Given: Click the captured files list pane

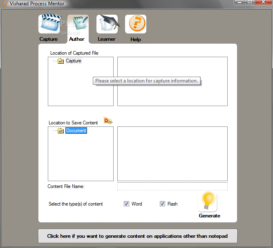Looking at the screenshot, I should 172,81.
